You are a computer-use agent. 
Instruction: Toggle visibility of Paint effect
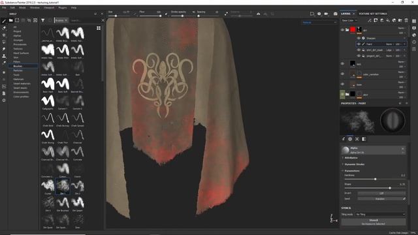point(359,44)
